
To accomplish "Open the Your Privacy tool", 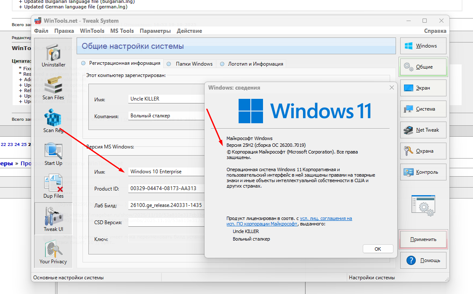I will coord(53,252).
